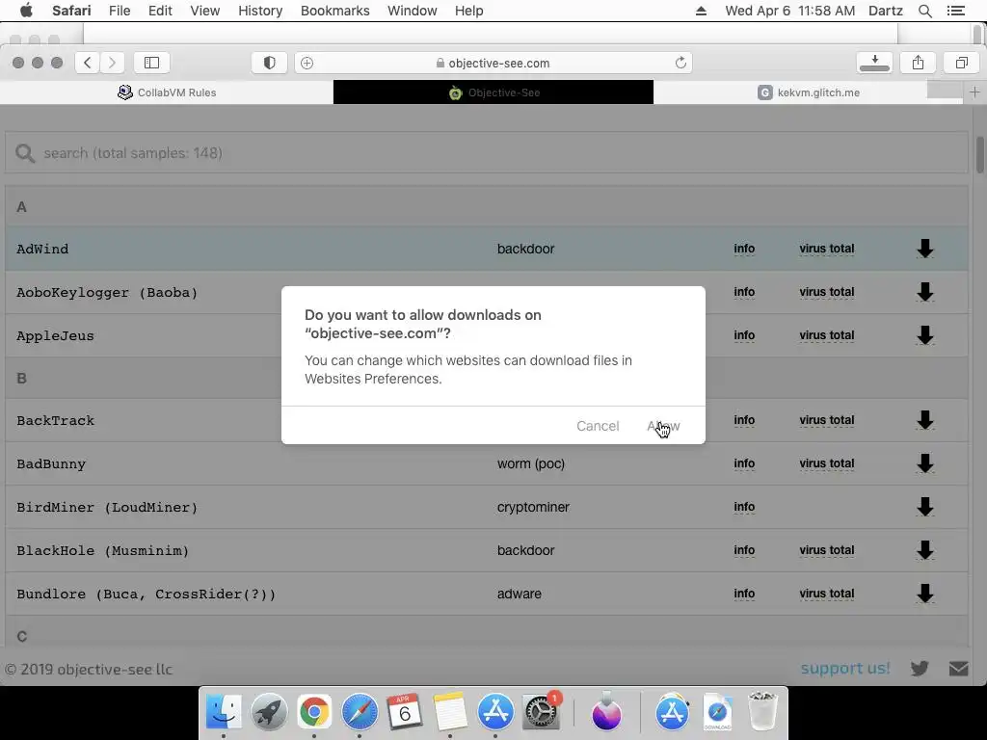987x740 pixels.
Task: Click the malware sample search field
Action: tap(486, 152)
